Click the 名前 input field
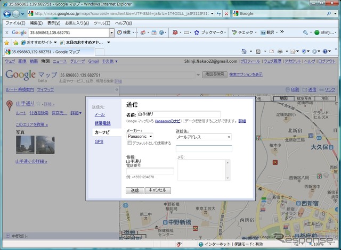The image size is (341, 250). point(179,114)
